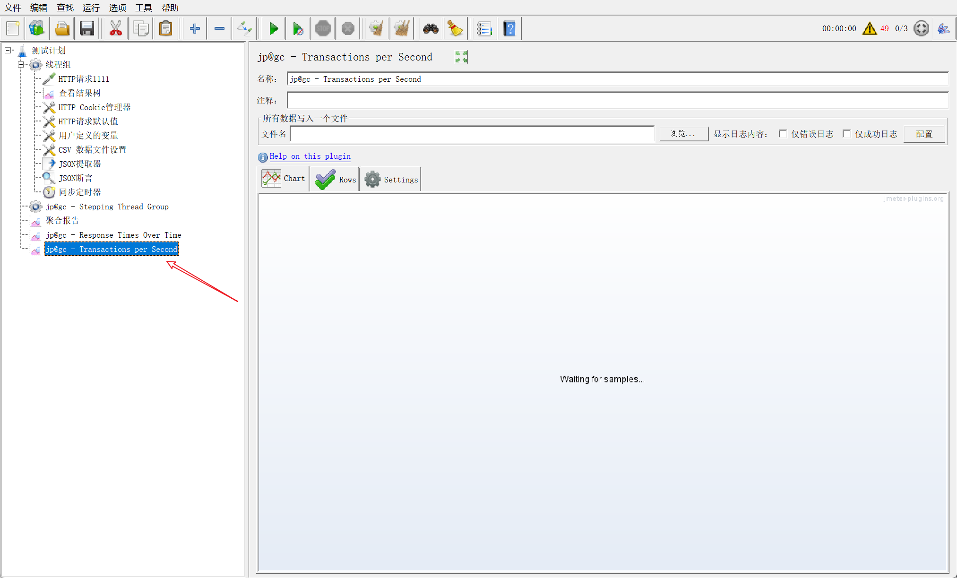
Task: Select jp@gc - Response Times Over Time
Action: 113,235
